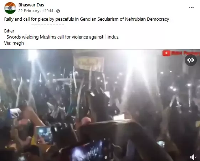Image resolution: width=200 pixels, height=161 pixels.
Task: Play the video of the night rally
Action: coord(100,105)
